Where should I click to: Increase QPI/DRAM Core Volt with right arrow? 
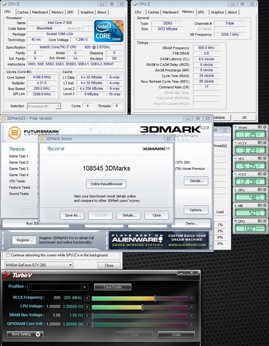pos(192,325)
